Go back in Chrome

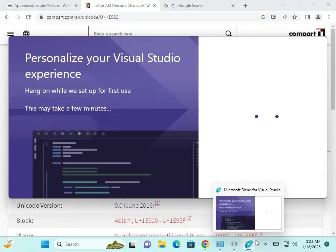click(7, 17)
